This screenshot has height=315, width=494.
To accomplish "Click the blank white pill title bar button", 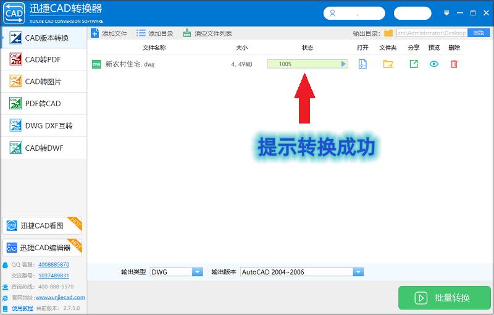I will point(412,14).
